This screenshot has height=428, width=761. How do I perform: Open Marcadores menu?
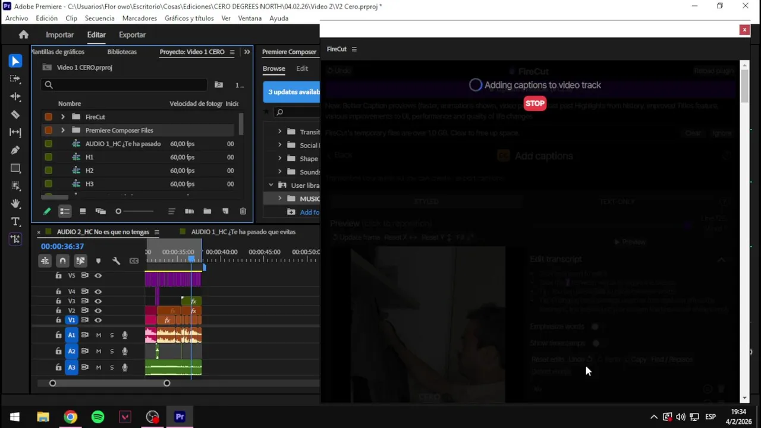point(140,18)
